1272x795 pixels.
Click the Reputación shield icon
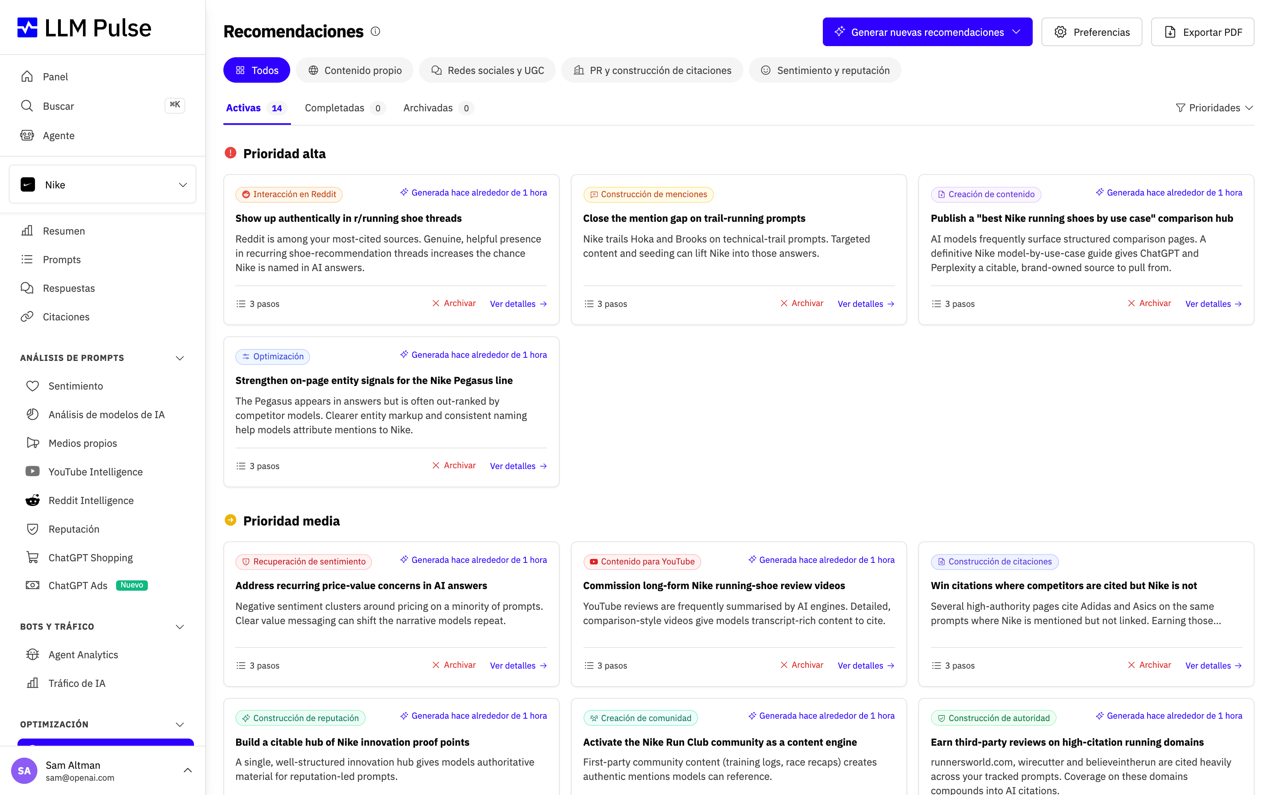pos(33,529)
